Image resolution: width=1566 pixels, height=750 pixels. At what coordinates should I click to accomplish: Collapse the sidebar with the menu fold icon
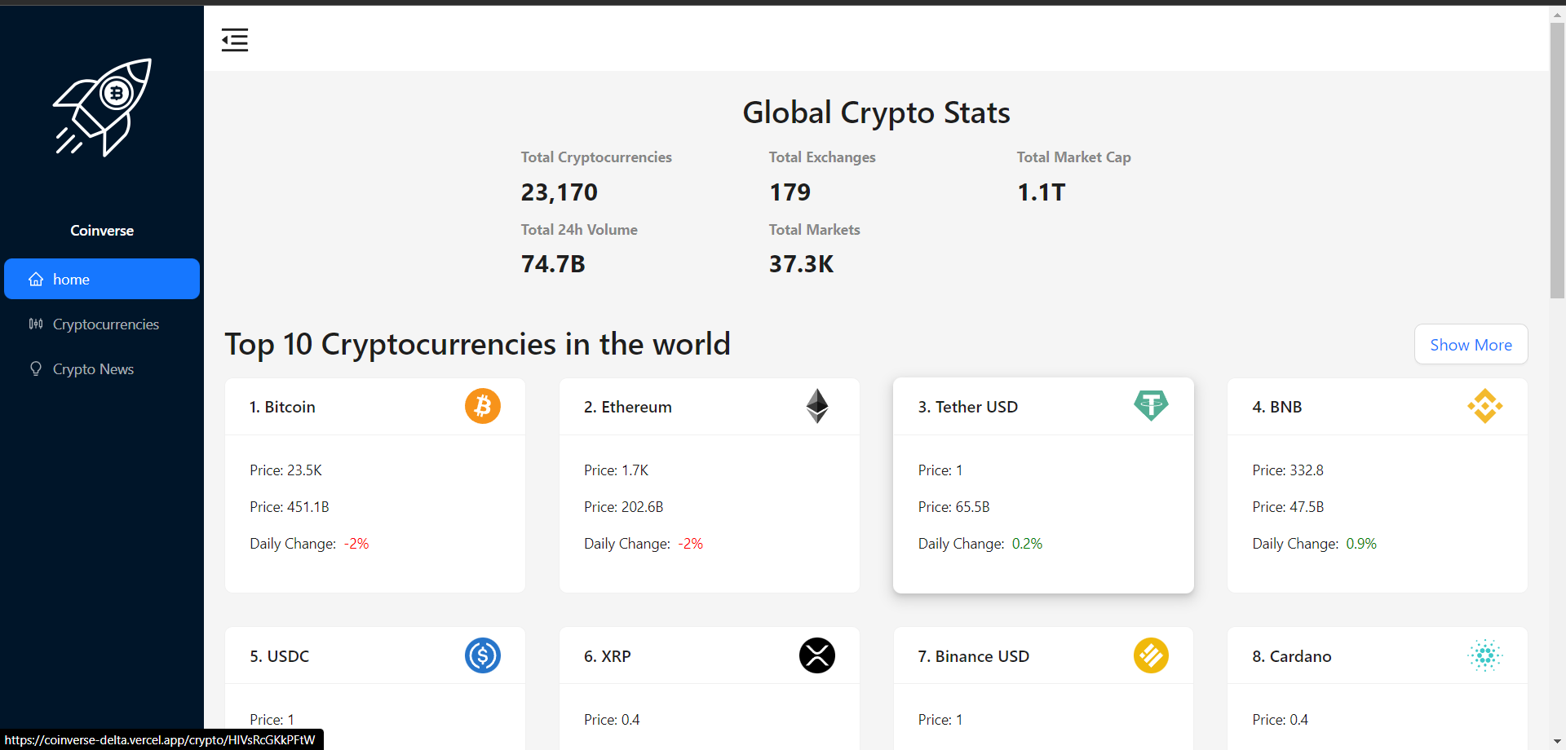point(235,39)
